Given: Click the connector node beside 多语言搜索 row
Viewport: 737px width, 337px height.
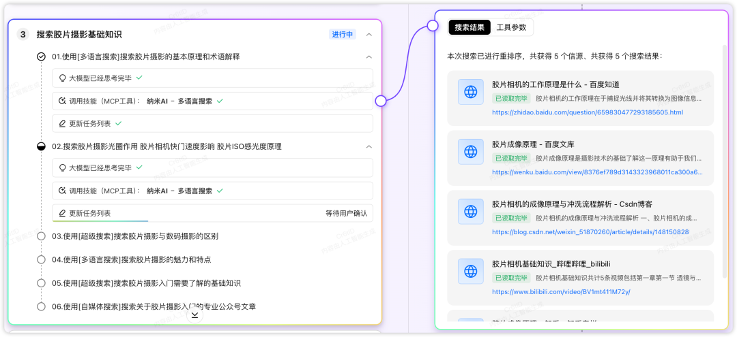Looking at the screenshot, I should point(381,100).
